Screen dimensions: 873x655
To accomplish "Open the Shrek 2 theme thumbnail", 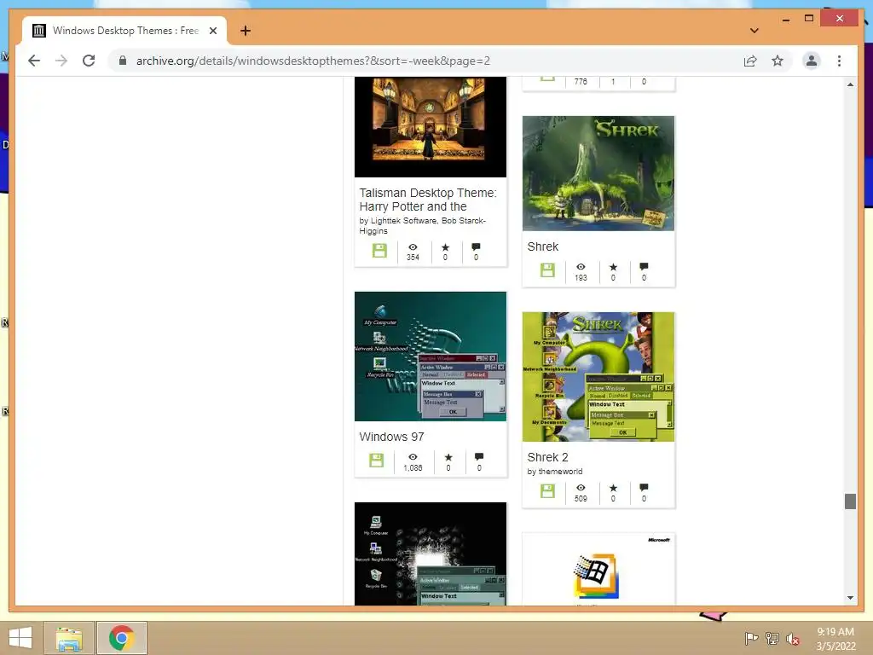I will [x=598, y=377].
